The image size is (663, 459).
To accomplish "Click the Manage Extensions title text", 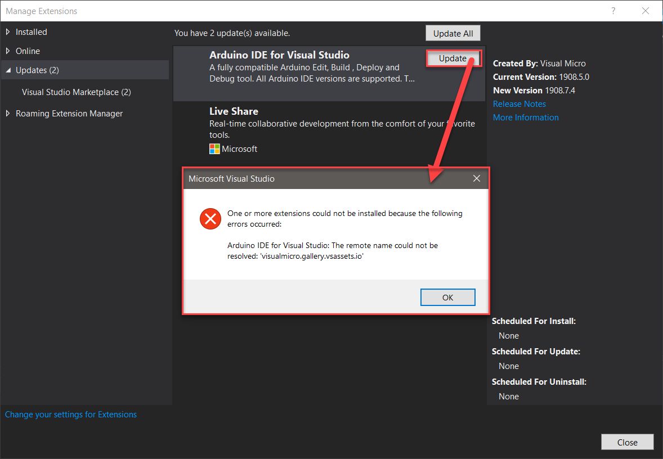I will (42, 11).
